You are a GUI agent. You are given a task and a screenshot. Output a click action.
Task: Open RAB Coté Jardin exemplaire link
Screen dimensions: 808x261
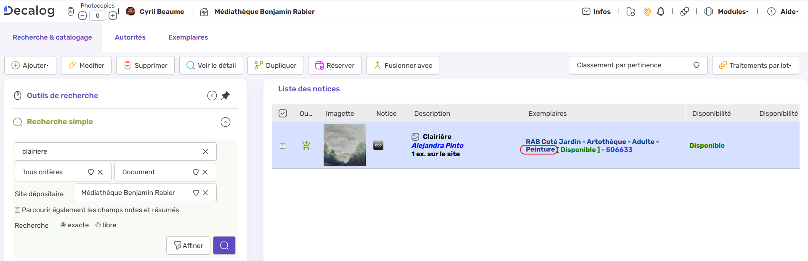click(592, 146)
